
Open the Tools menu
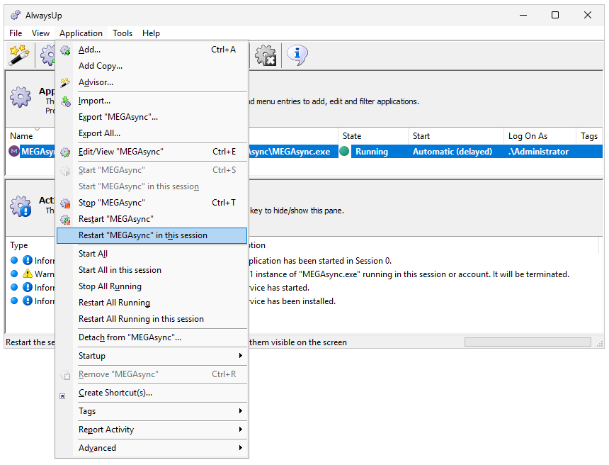tap(123, 33)
